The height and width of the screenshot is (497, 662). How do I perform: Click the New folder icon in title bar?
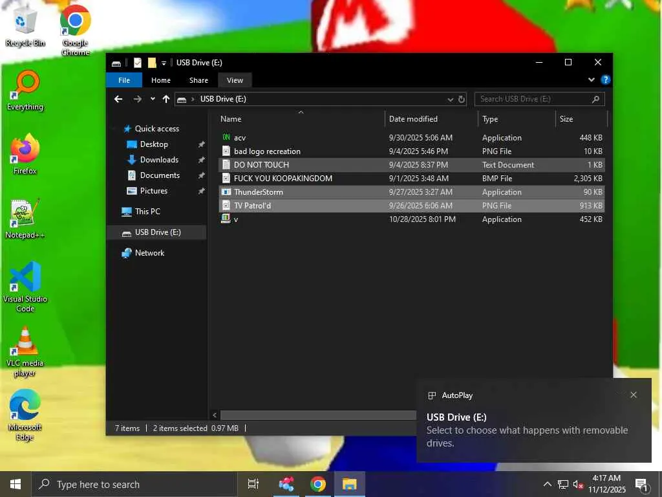tap(152, 63)
